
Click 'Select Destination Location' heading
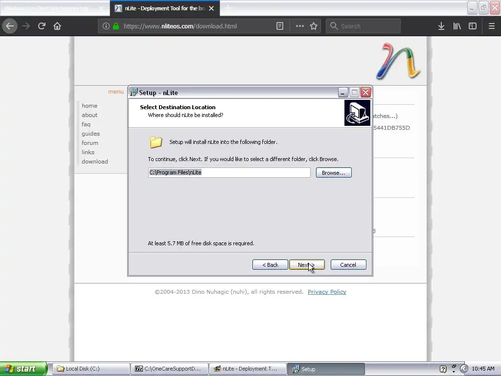coord(178,107)
